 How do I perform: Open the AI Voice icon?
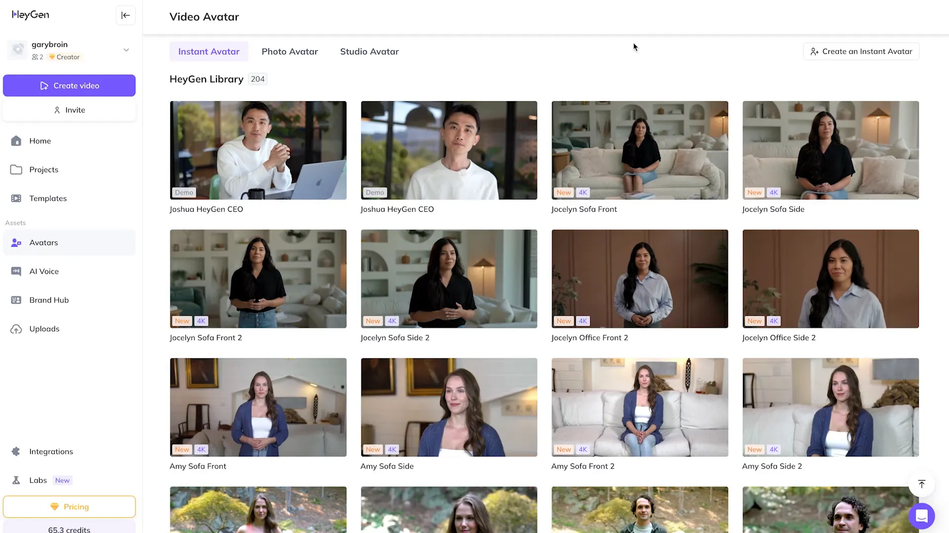(16, 271)
